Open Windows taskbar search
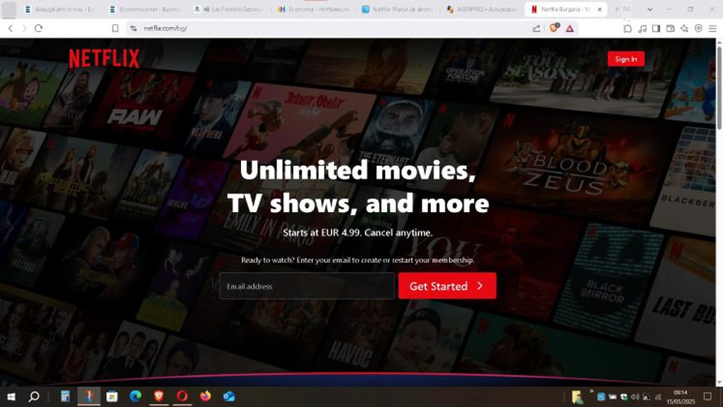The height and width of the screenshot is (407, 723). (34, 396)
